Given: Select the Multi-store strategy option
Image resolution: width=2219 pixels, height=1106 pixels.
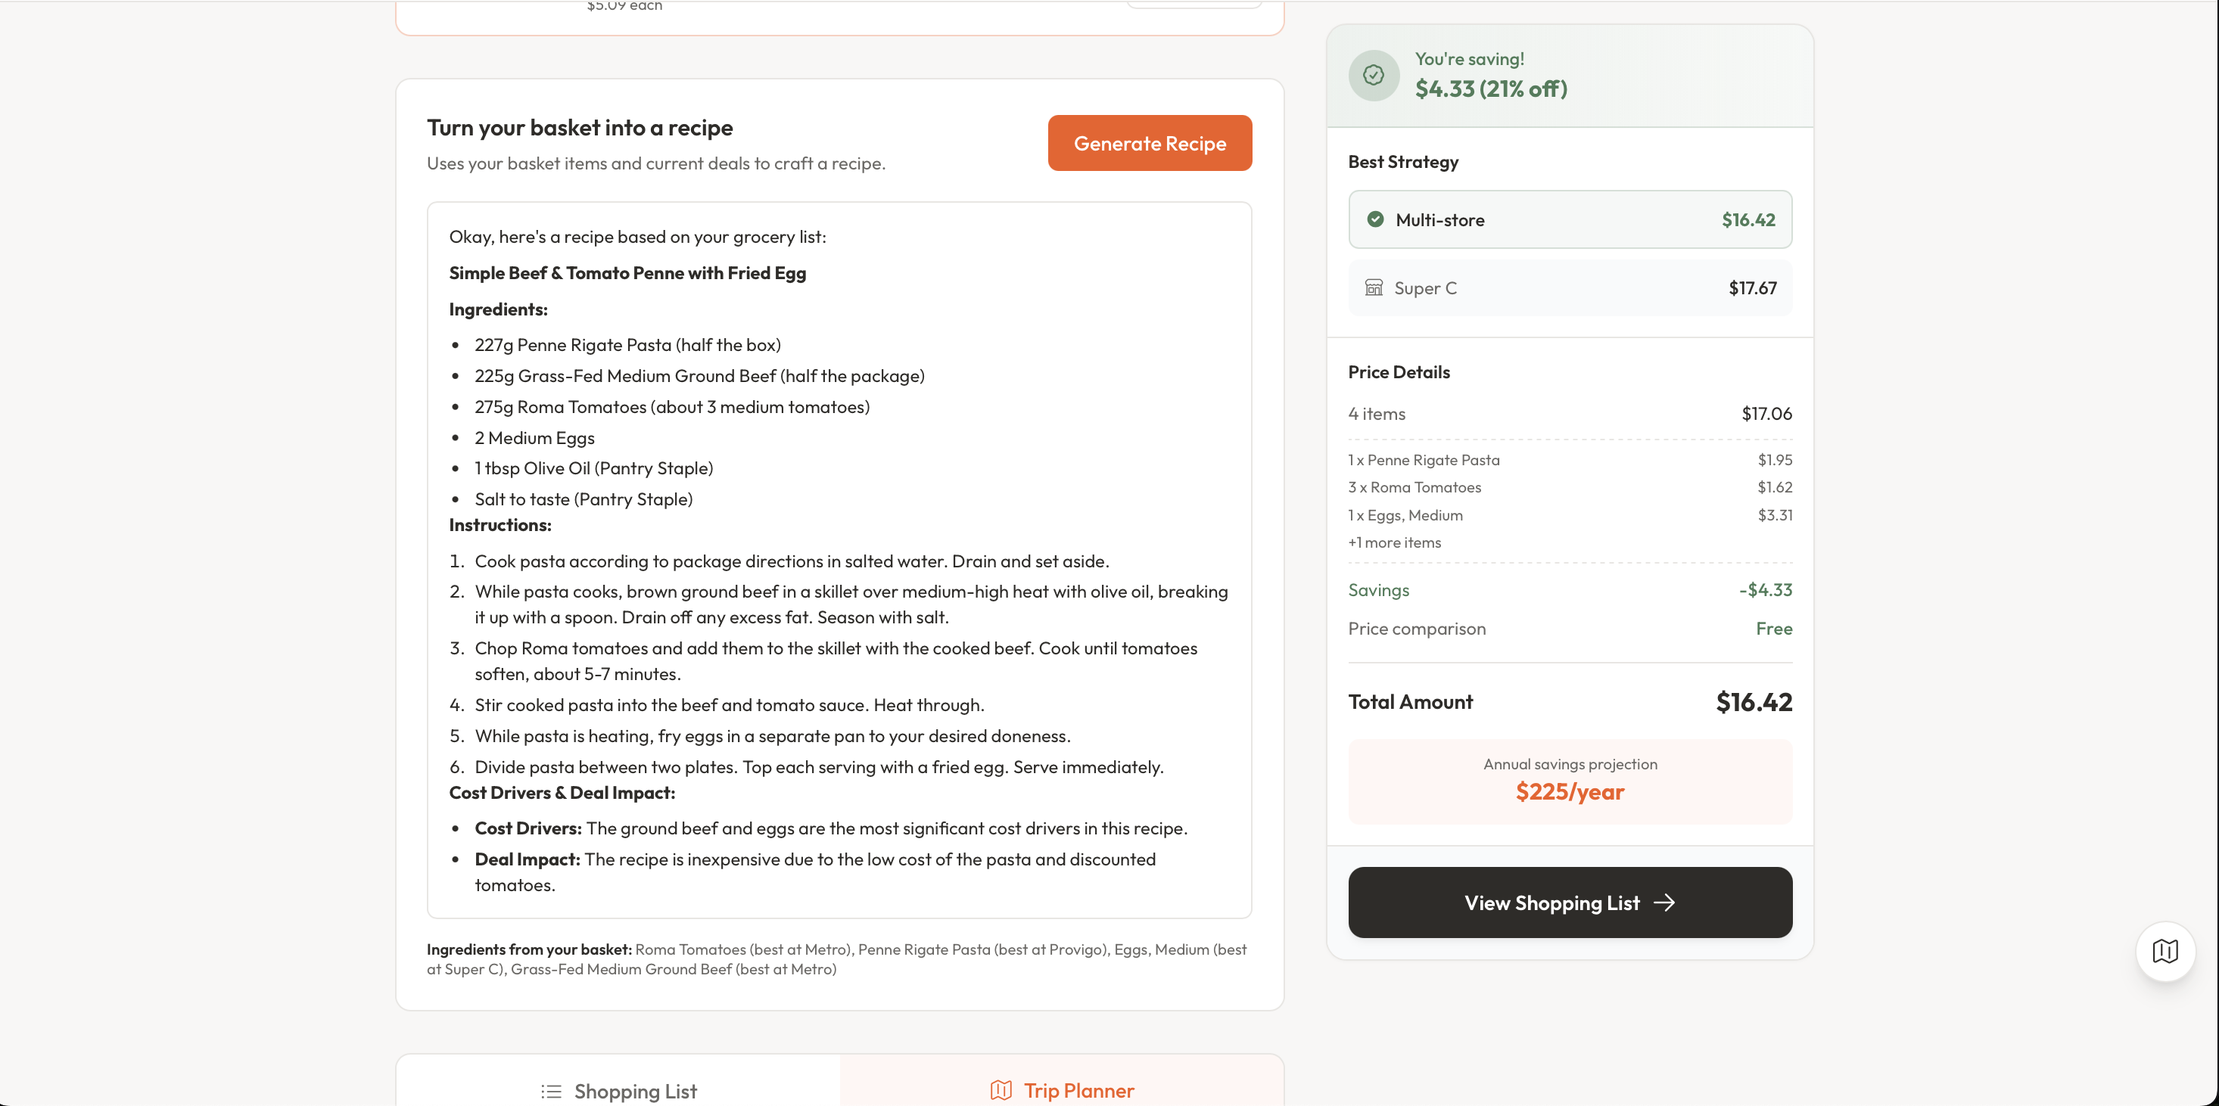Looking at the screenshot, I should coord(1570,219).
